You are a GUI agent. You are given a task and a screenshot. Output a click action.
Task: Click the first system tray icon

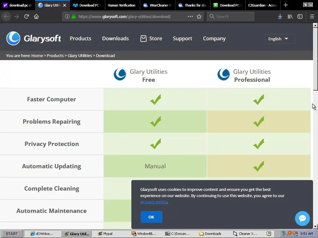[x=284, y=234]
